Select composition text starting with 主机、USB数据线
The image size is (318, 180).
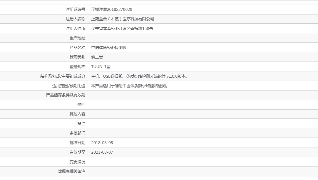[x=140, y=76]
